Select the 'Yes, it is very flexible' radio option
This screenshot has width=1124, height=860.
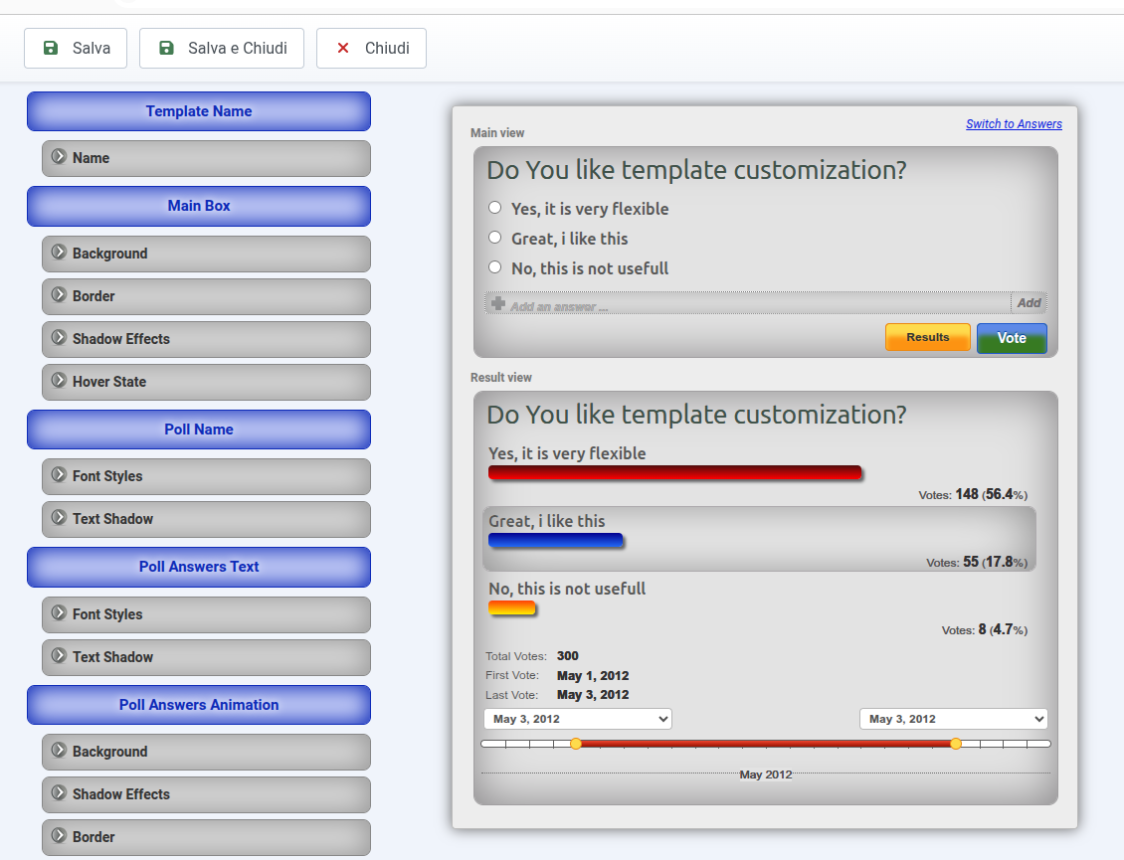495,208
